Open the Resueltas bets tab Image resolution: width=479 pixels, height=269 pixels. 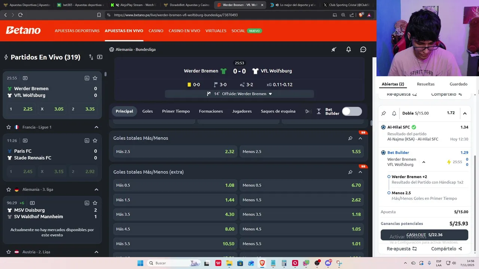point(426,84)
